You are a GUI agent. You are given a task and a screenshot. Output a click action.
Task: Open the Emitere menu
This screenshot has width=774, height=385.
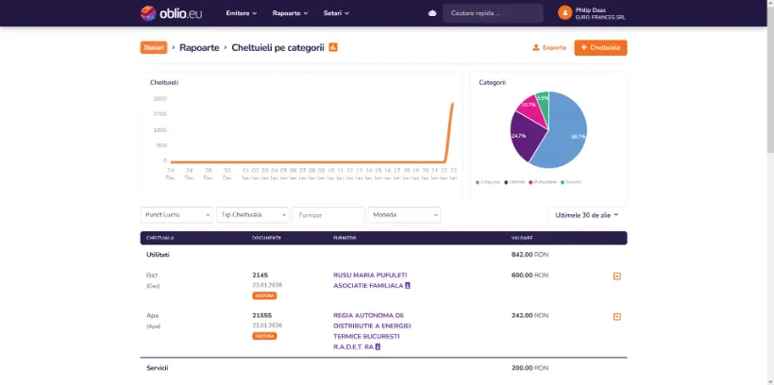(241, 13)
